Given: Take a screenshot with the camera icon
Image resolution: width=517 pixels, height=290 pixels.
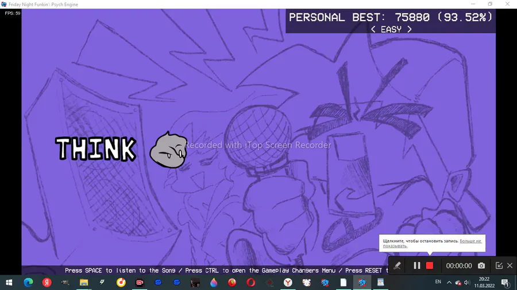Looking at the screenshot, I should (481, 266).
